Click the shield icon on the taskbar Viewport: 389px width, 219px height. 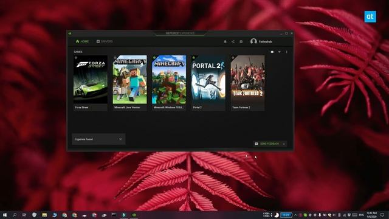tap(34, 215)
